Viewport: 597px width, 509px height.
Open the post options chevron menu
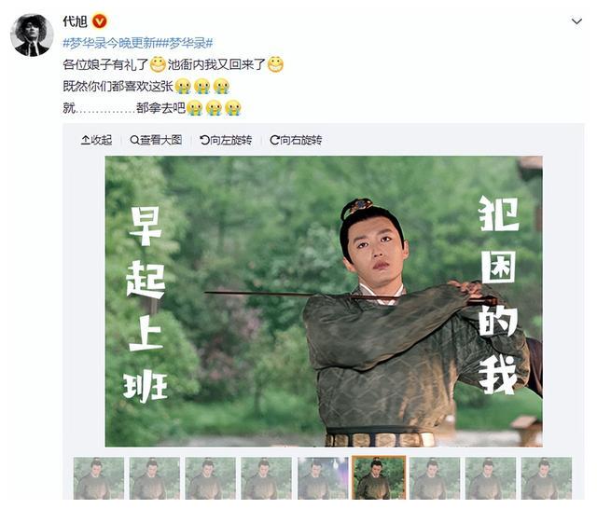coord(576,21)
